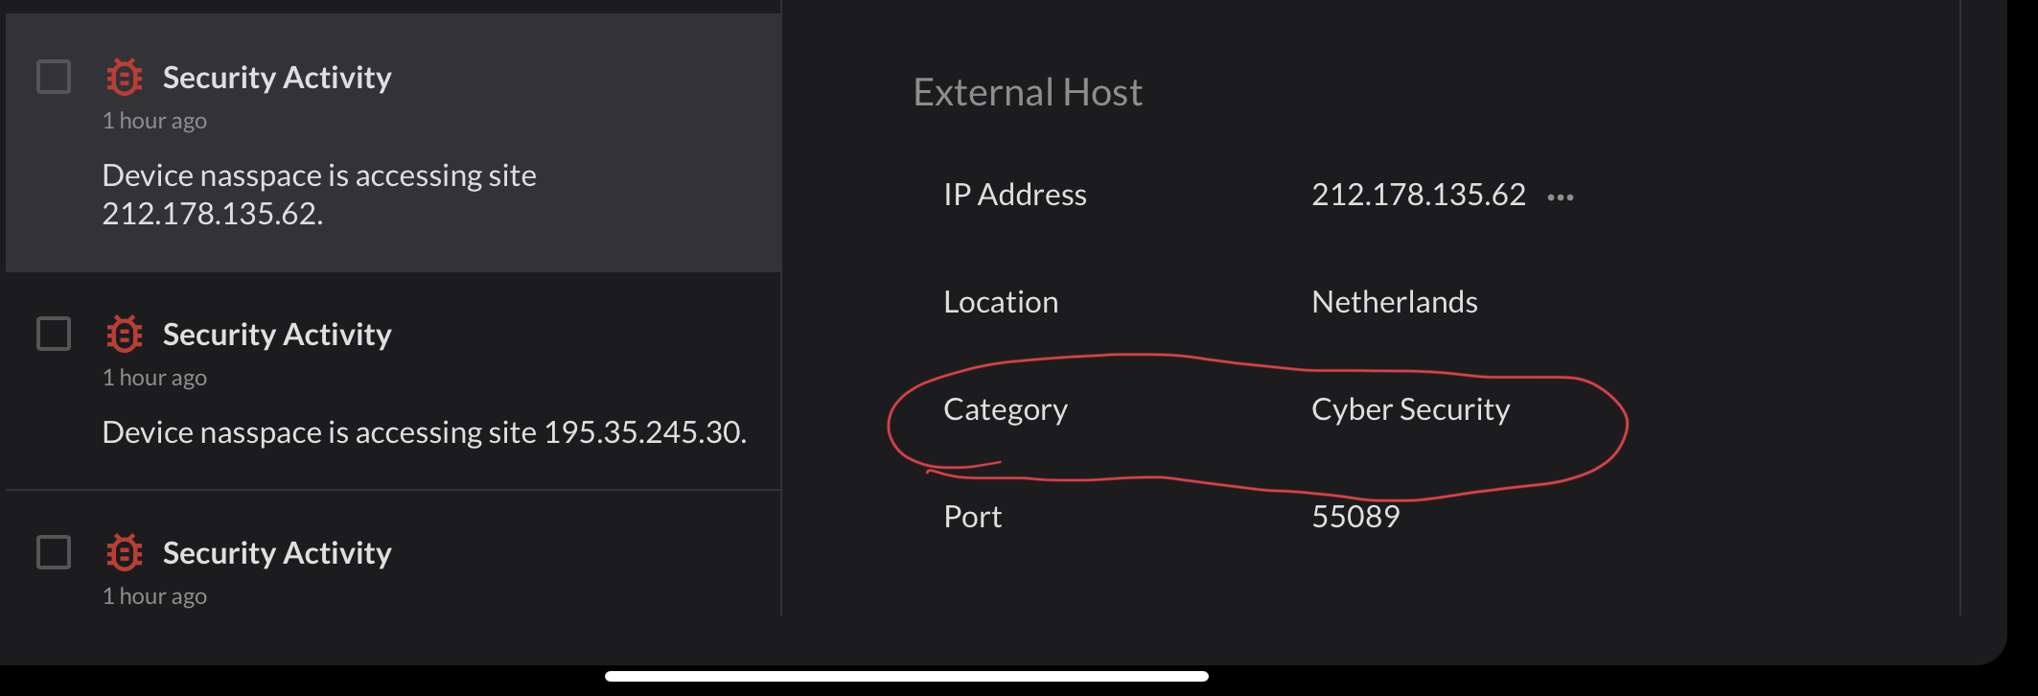Click the port number 55089
This screenshot has width=2038, height=696.
(x=1355, y=517)
